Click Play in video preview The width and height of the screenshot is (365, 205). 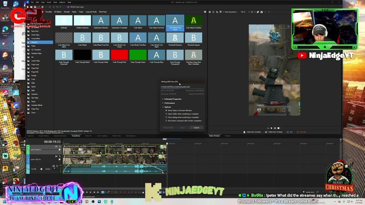click(271, 128)
